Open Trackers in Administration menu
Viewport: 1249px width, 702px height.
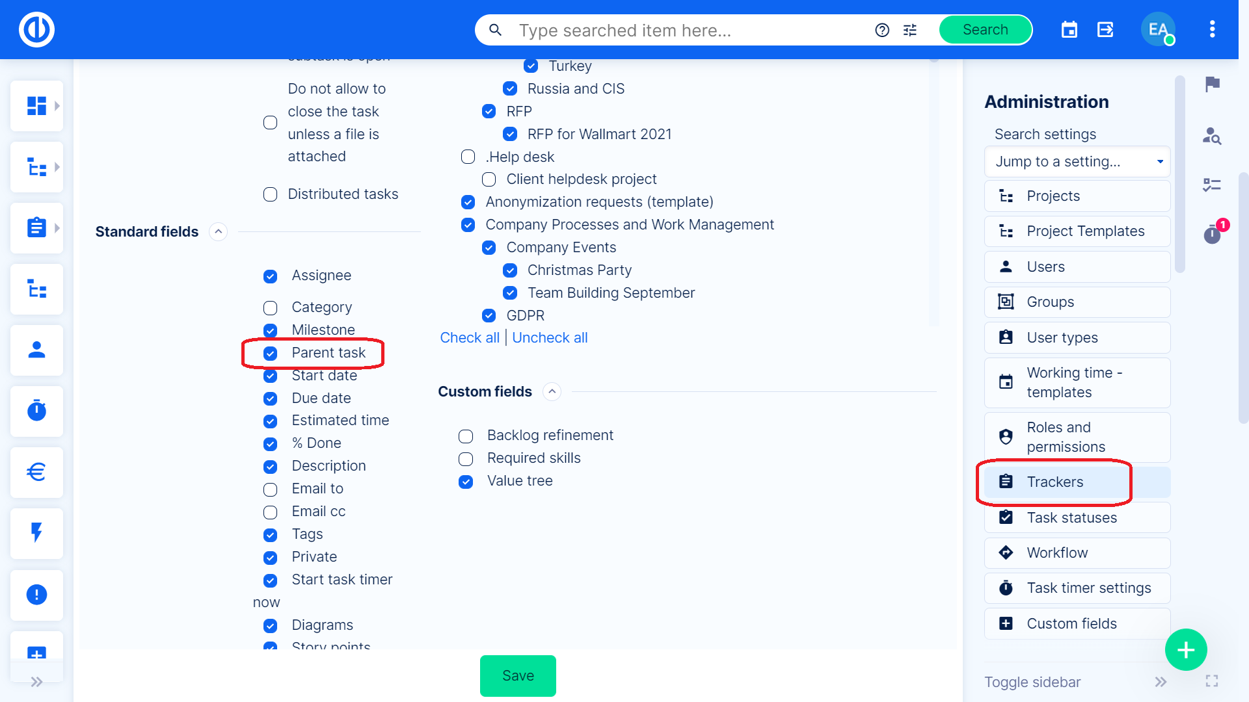click(x=1055, y=482)
